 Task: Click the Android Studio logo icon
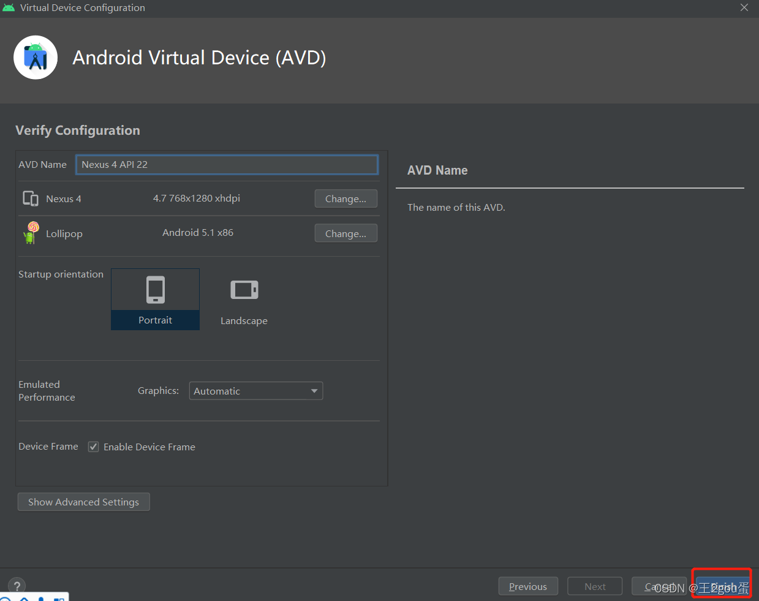[x=36, y=58]
